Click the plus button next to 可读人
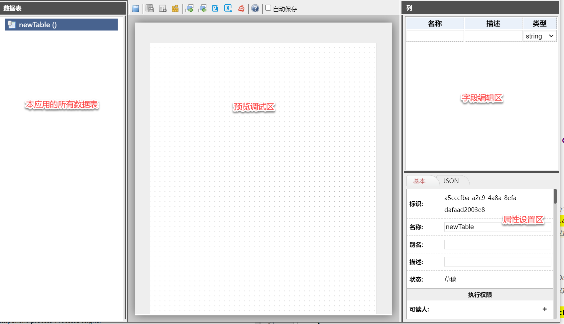This screenshot has height=324, width=564. (x=544, y=309)
